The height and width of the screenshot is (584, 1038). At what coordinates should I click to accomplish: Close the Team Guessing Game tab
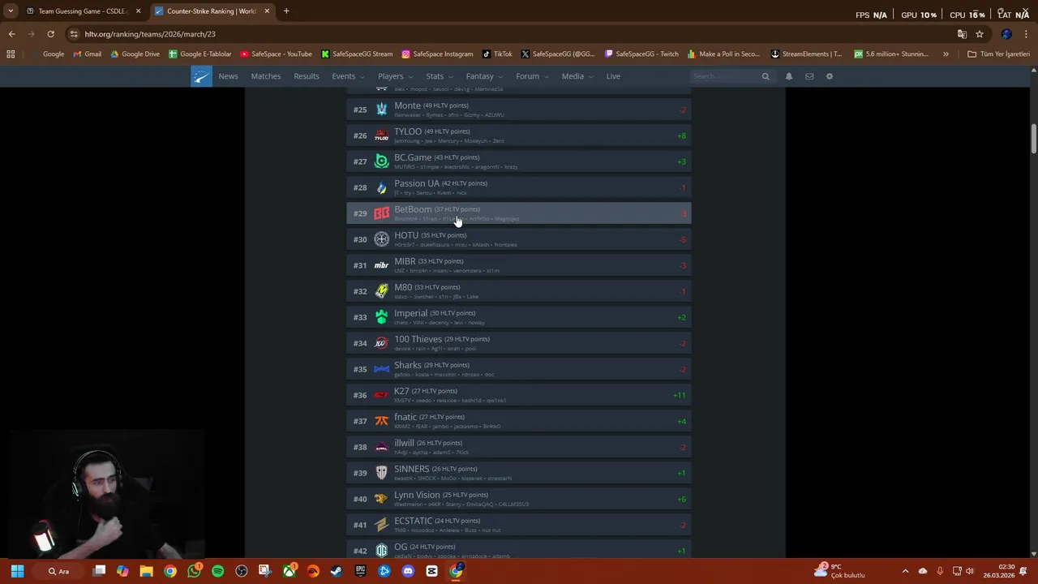(138, 11)
